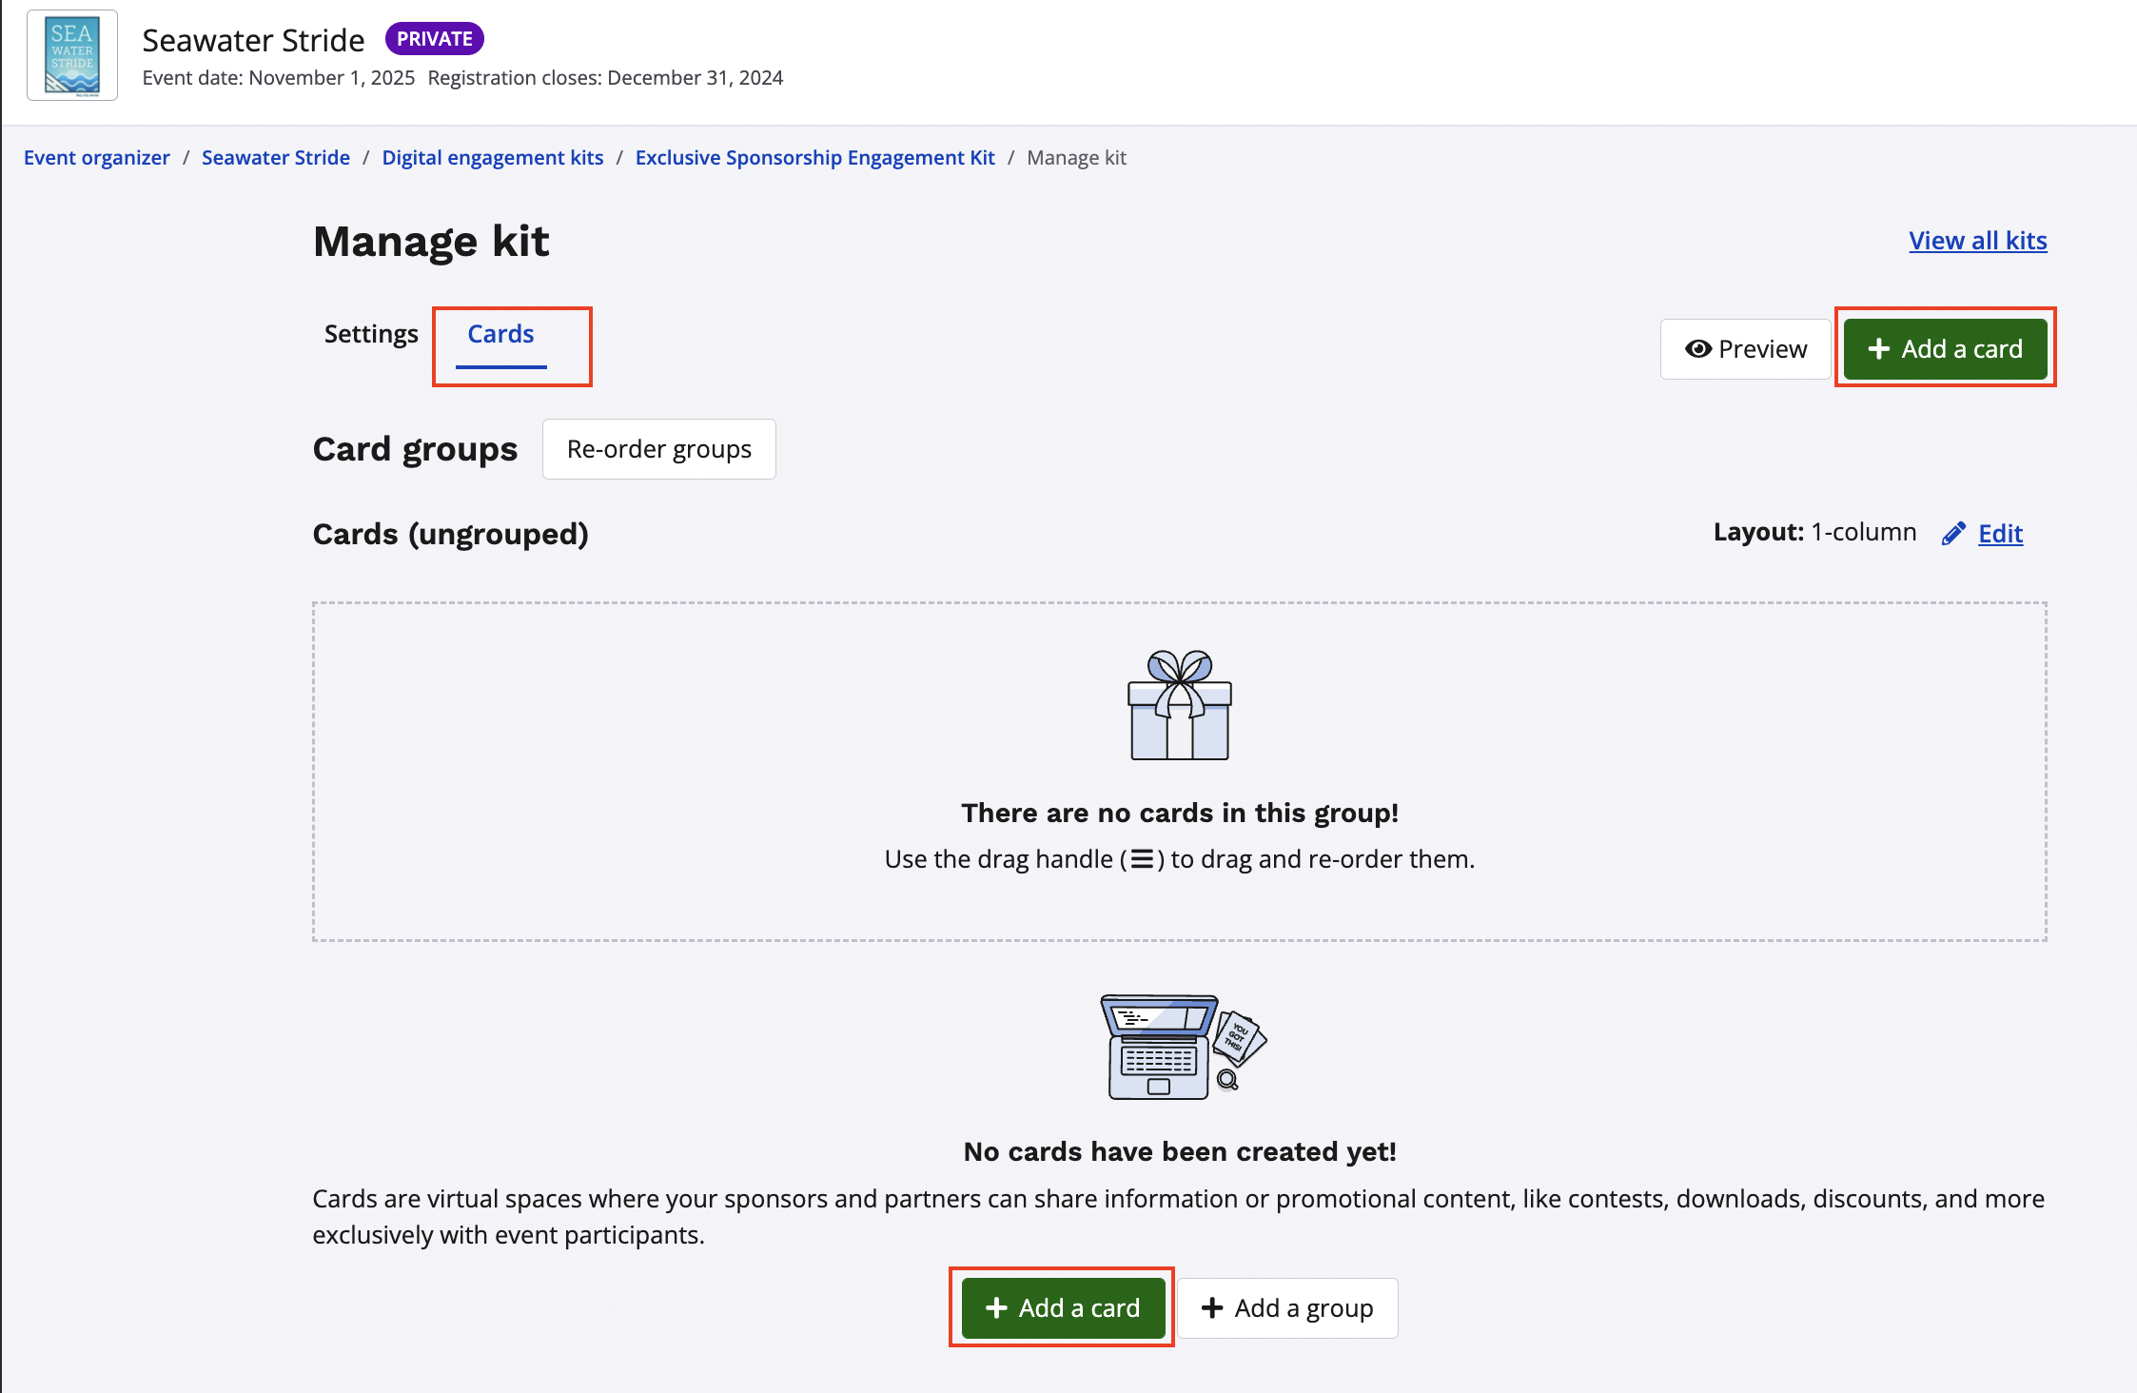This screenshot has width=2137, height=1393.
Task: Click the plus icon in top Add a card button
Action: pyautogui.click(x=1878, y=349)
